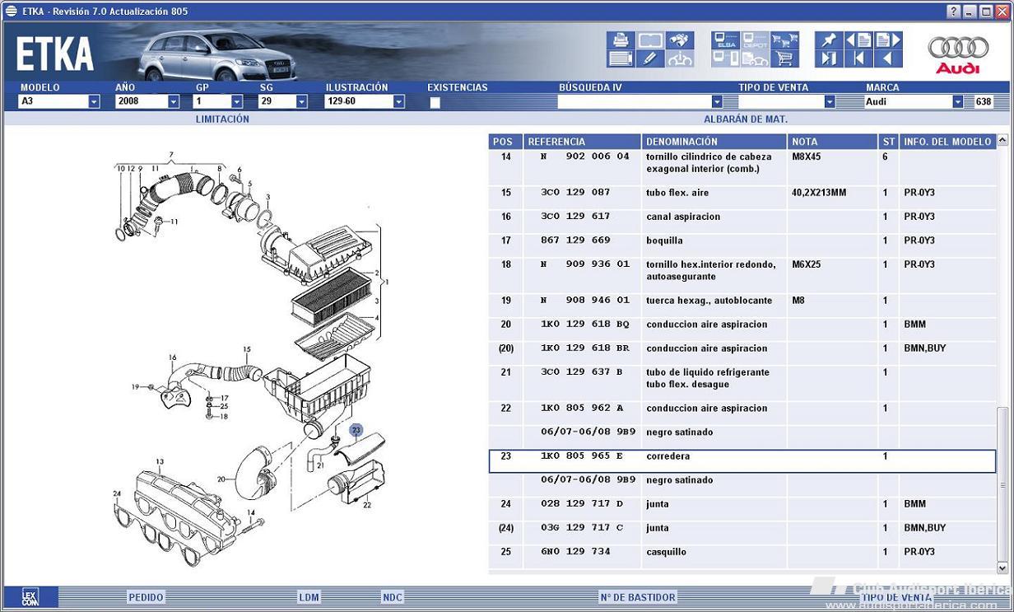Click the Nº DE BASTIDOR button

click(x=638, y=597)
